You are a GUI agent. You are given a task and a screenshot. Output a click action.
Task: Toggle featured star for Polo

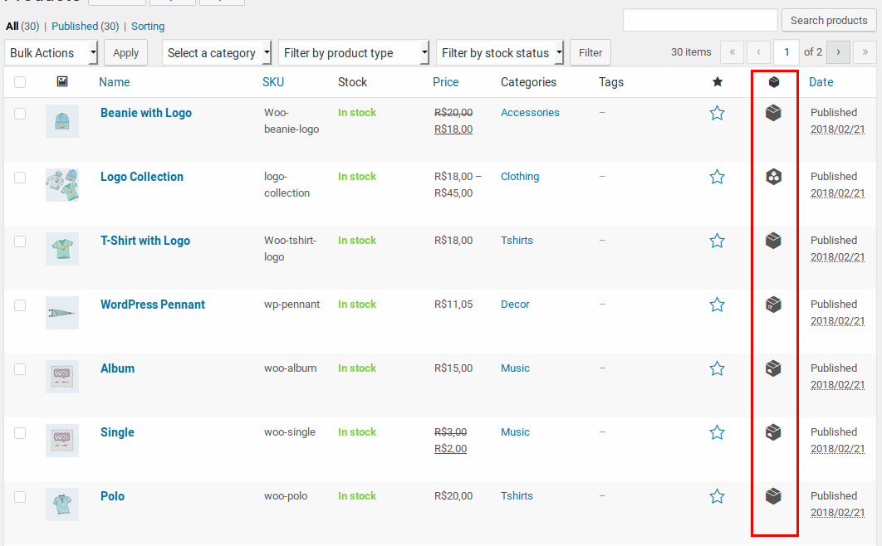click(717, 496)
